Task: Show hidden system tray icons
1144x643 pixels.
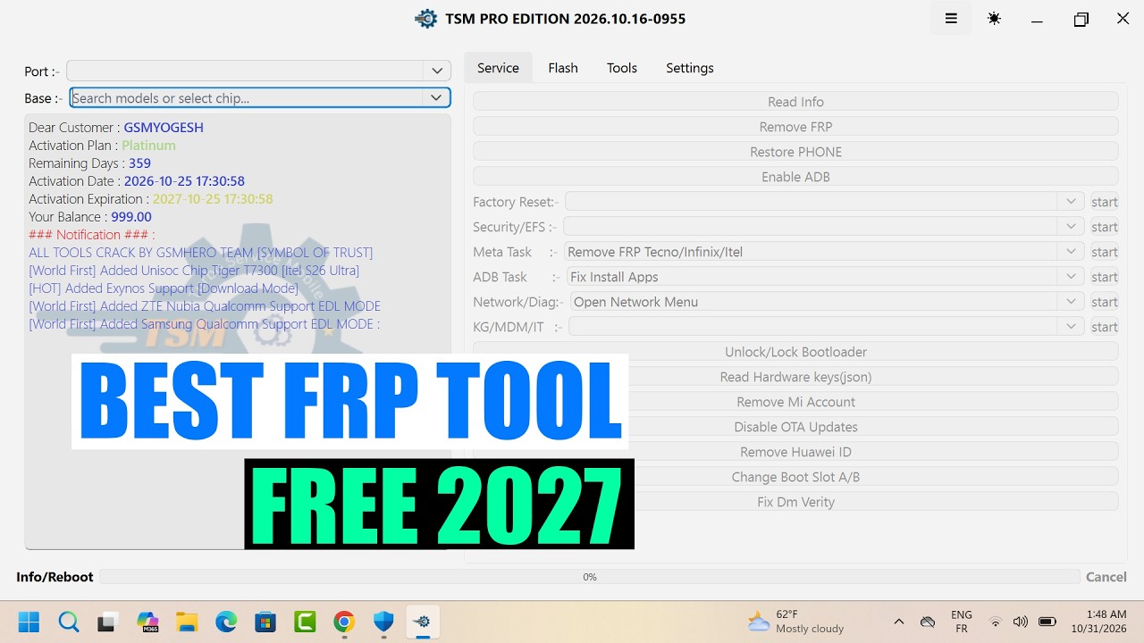Action: (x=899, y=622)
